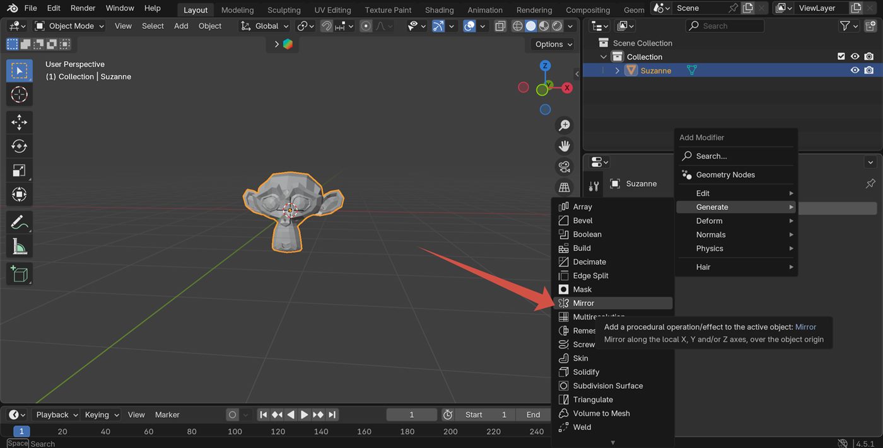Screen dimensions: 883x448
Task: Click Geometry Nodes in Add Modifier menu
Action: (x=736, y=175)
